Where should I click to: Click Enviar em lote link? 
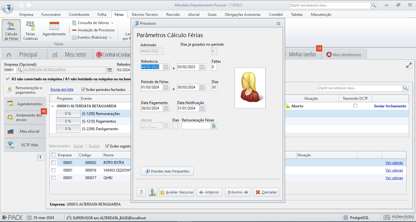coord(62,90)
